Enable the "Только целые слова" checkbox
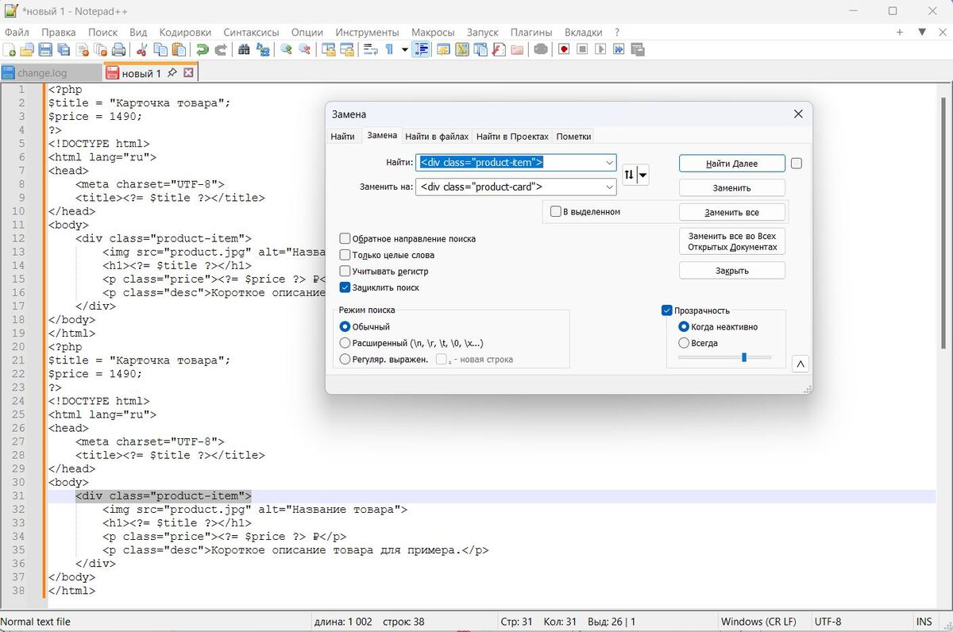 pyautogui.click(x=345, y=255)
